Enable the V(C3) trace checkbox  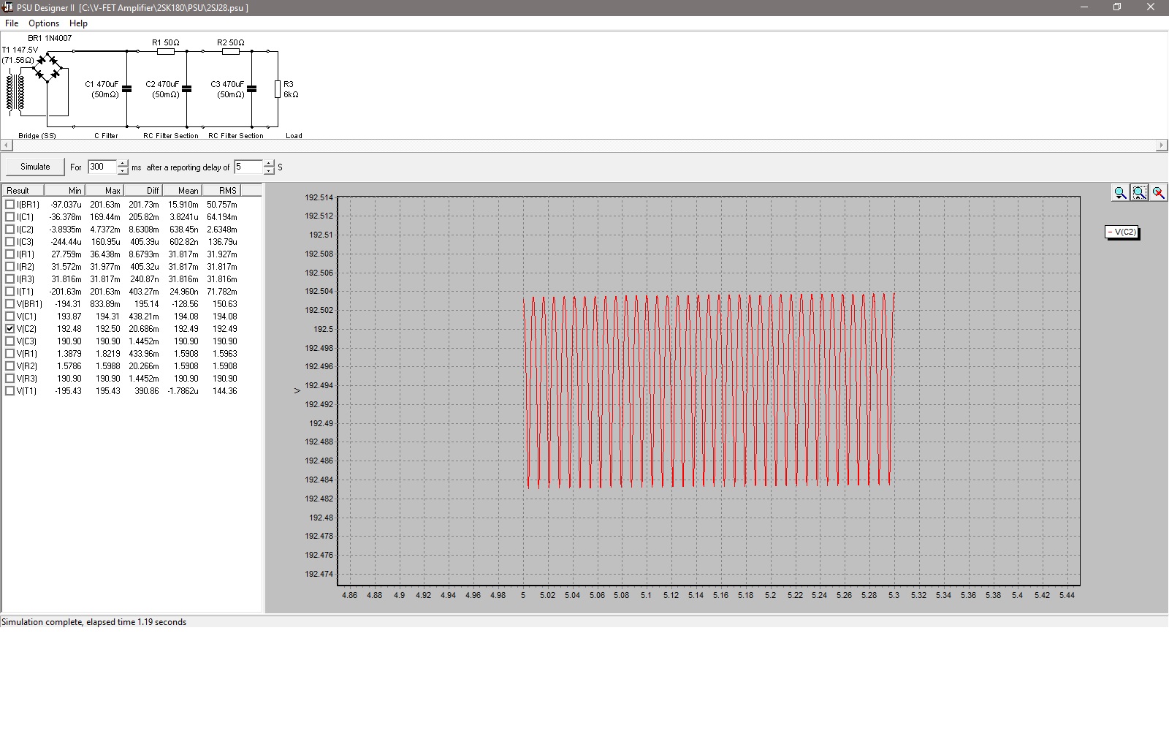[10, 341]
